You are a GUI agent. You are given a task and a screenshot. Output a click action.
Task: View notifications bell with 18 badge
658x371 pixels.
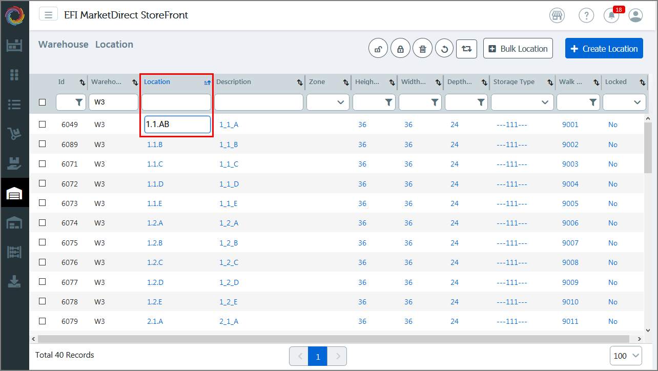[612, 15]
